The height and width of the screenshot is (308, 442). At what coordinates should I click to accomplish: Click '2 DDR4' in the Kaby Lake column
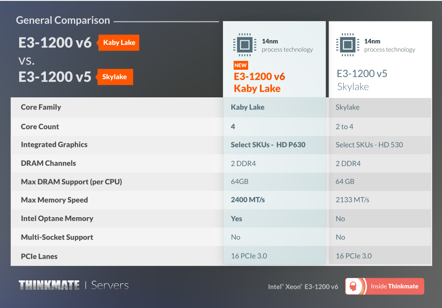pyautogui.click(x=243, y=163)
